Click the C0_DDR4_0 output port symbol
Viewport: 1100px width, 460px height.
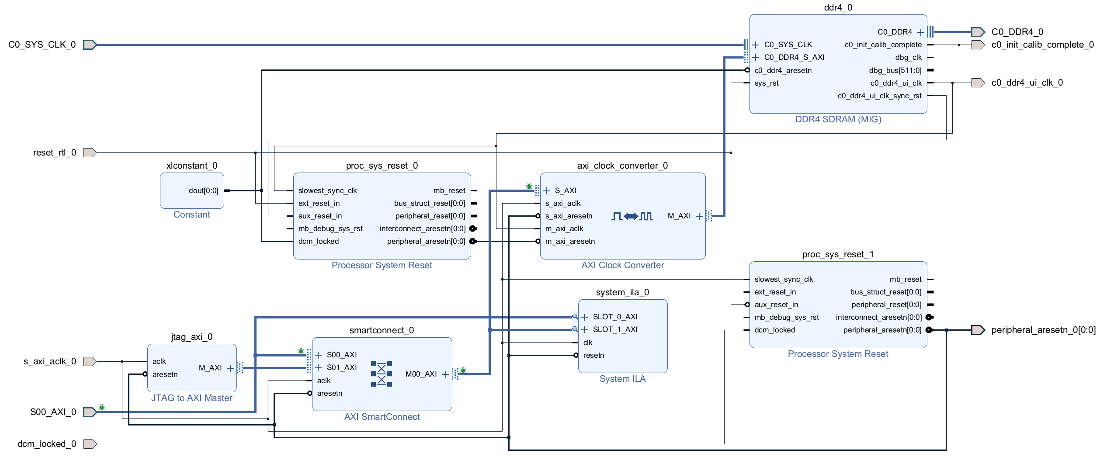(978, 32)
